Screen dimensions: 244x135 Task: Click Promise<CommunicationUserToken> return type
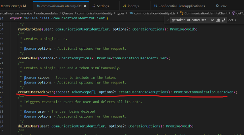[204, 92]
